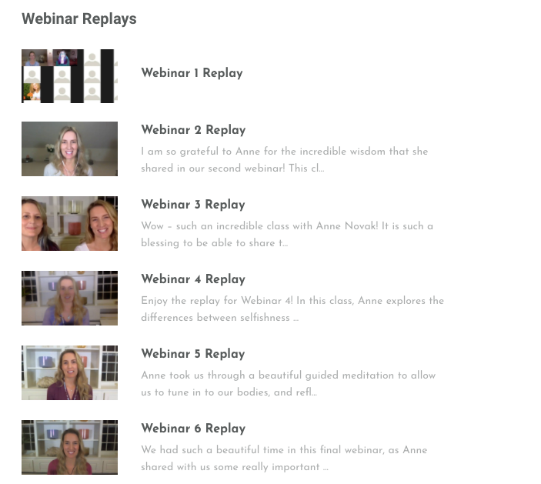Image resolution: width=541 pixels, height=484 pixels.
Task: Click description starting 'Enjoy the replay for Webinar 4'
Action: coord(292,309)
